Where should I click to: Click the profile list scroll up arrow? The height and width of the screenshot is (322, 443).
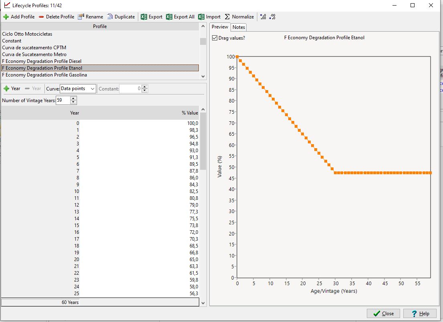coord(203,26)
